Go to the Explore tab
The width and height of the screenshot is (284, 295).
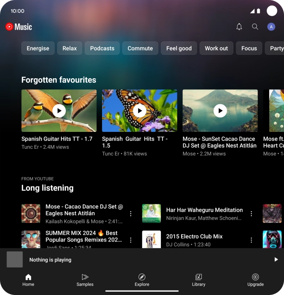pos(142,280)
